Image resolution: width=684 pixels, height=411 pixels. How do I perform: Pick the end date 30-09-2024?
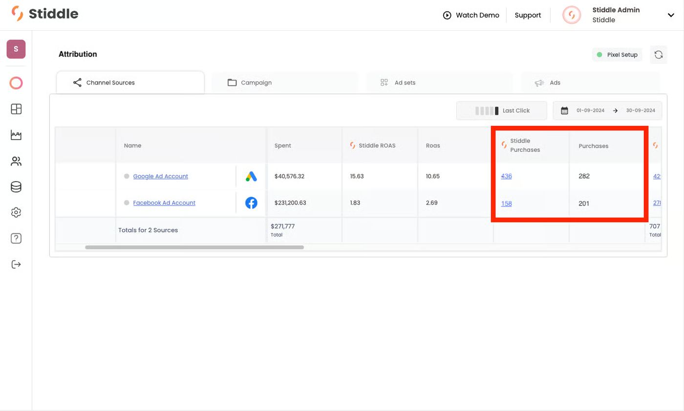point(641,111)
